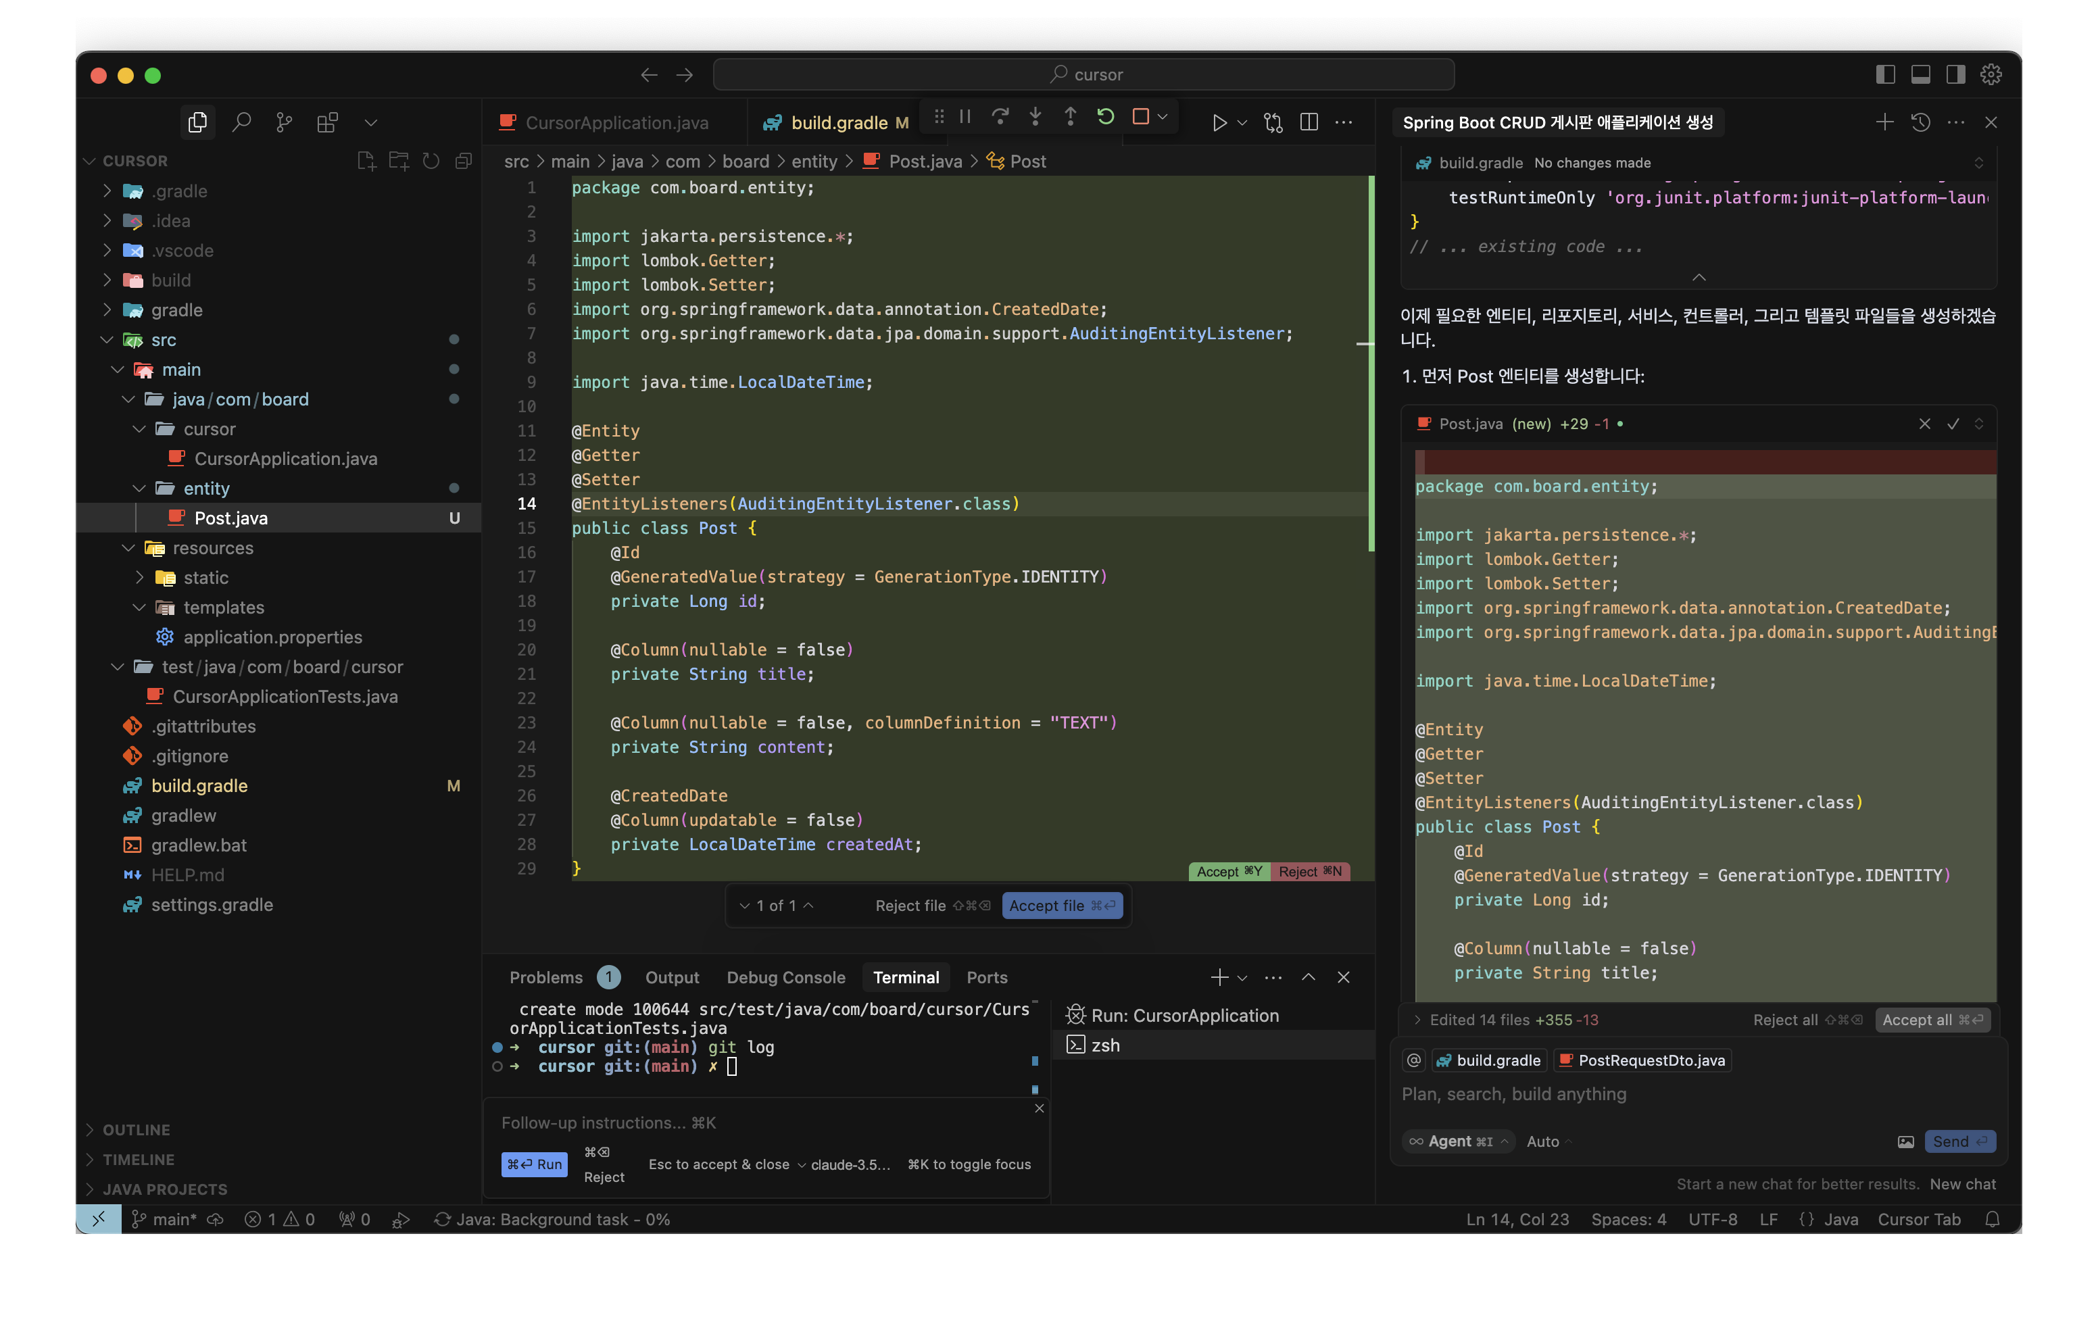Click the Accept file button

[x=1061, y=906]
